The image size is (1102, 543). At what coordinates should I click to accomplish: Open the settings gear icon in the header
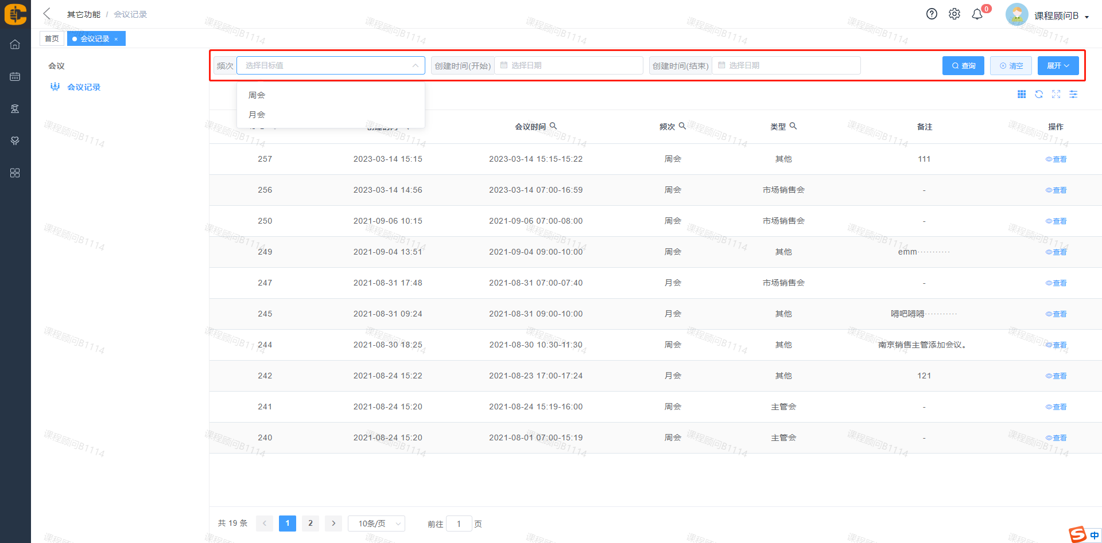(954, 14)
